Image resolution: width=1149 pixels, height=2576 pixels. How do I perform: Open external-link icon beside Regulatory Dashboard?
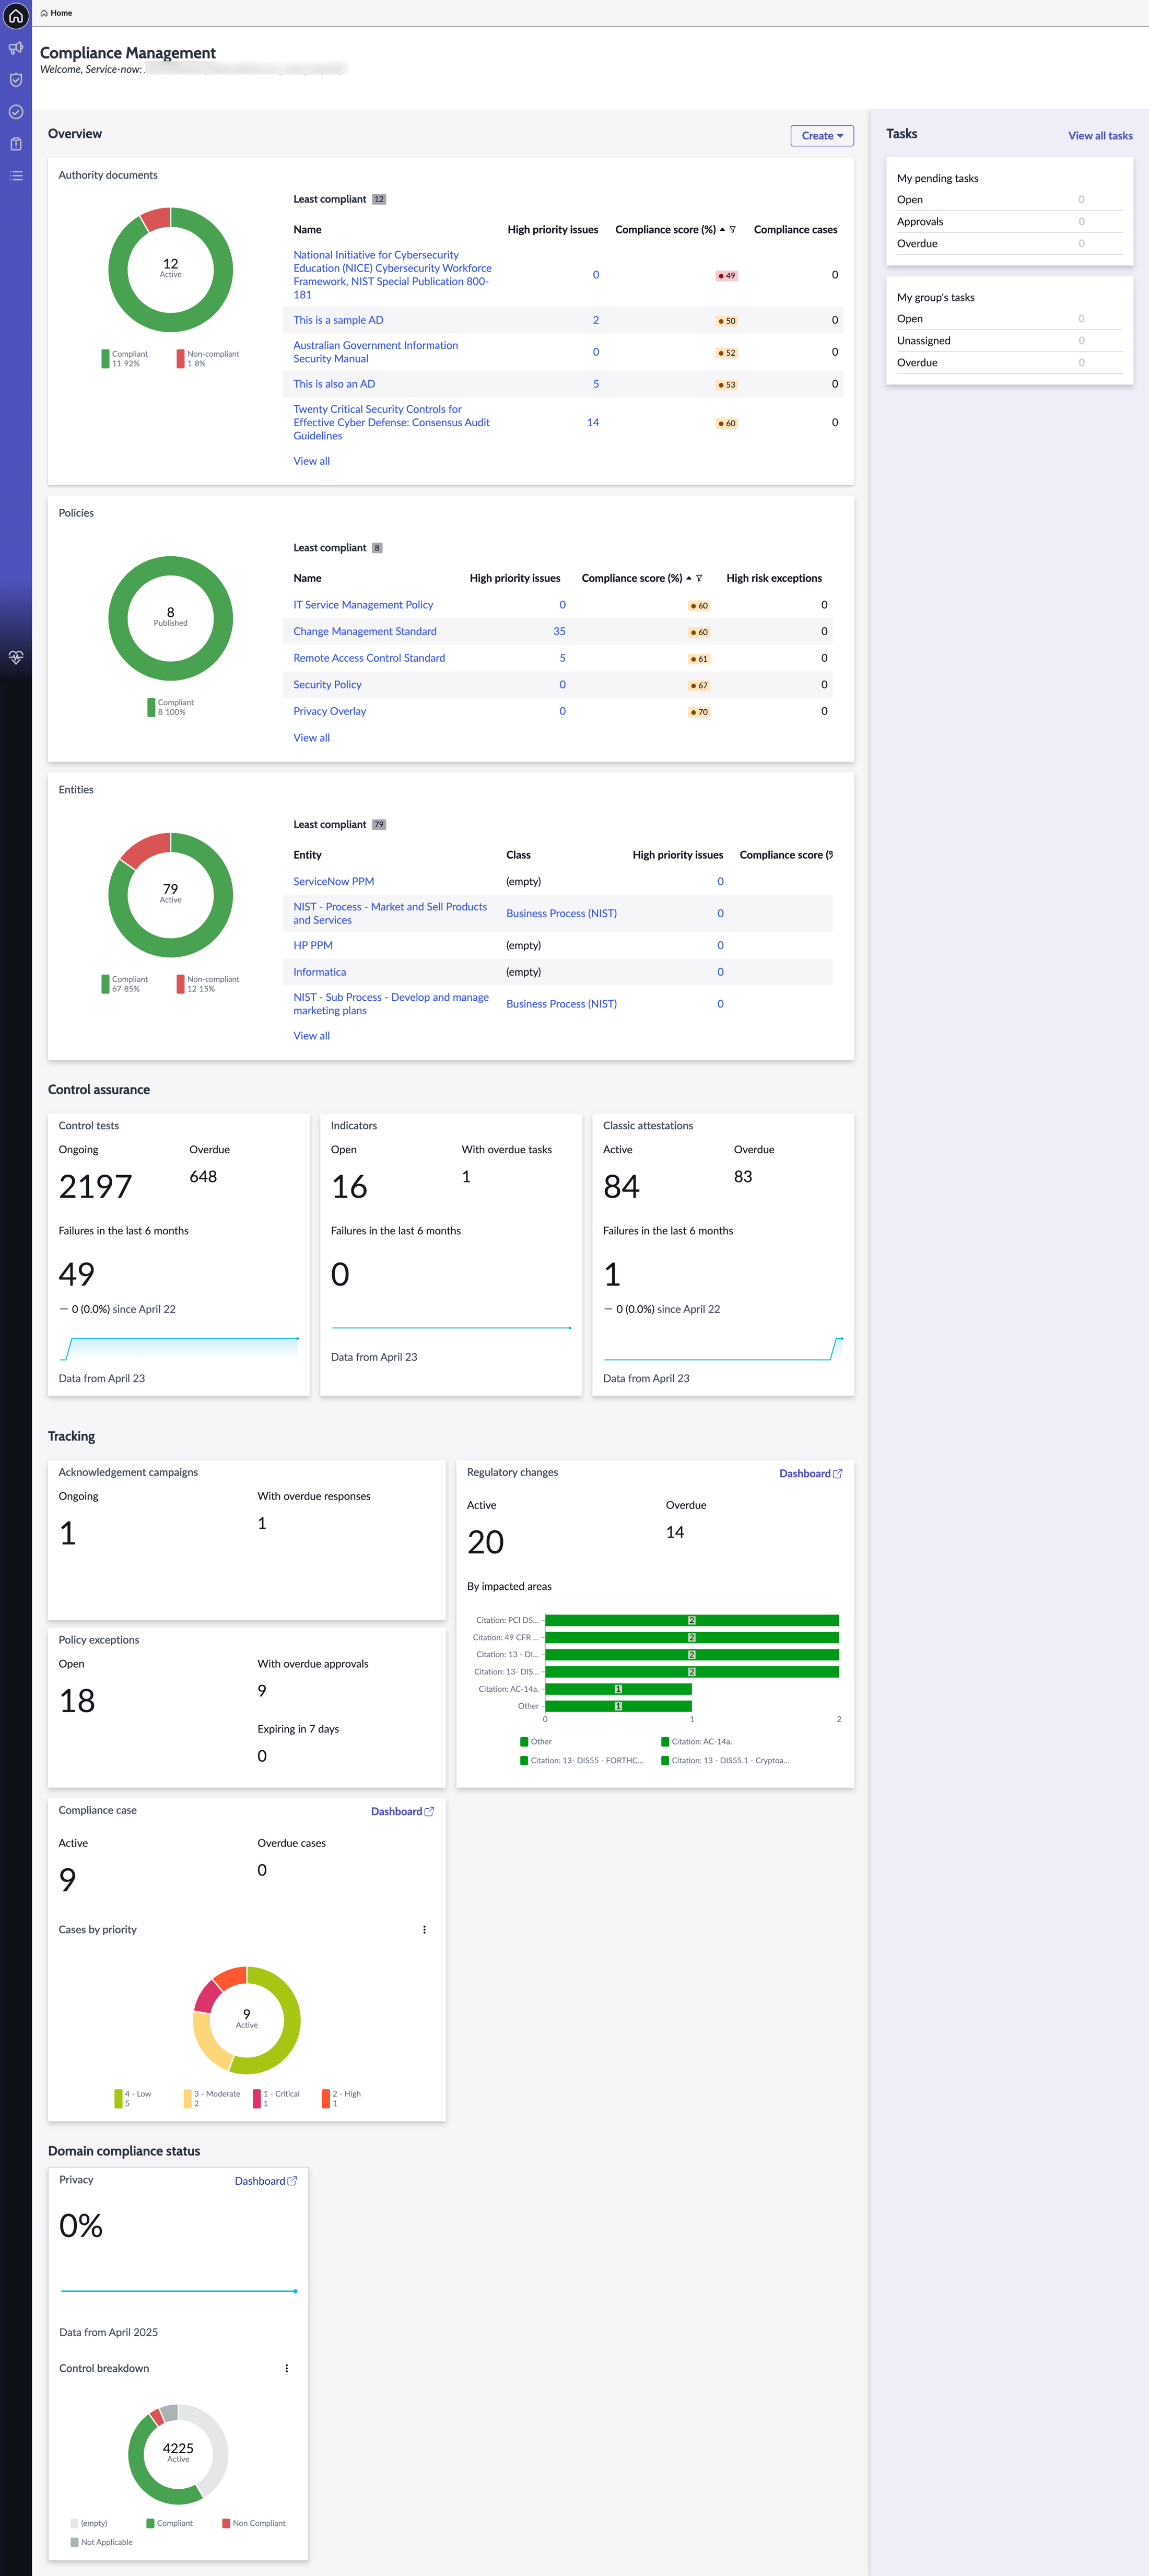[838, 1474]
